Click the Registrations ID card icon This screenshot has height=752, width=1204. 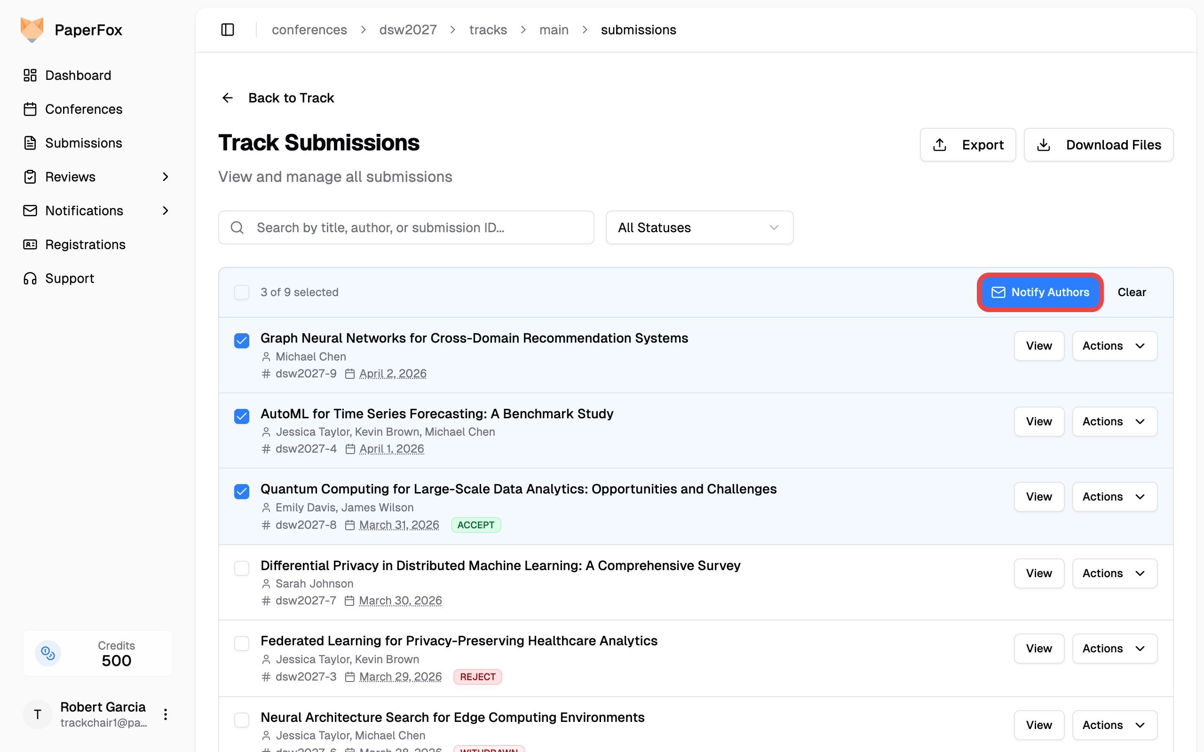[30, 244]
